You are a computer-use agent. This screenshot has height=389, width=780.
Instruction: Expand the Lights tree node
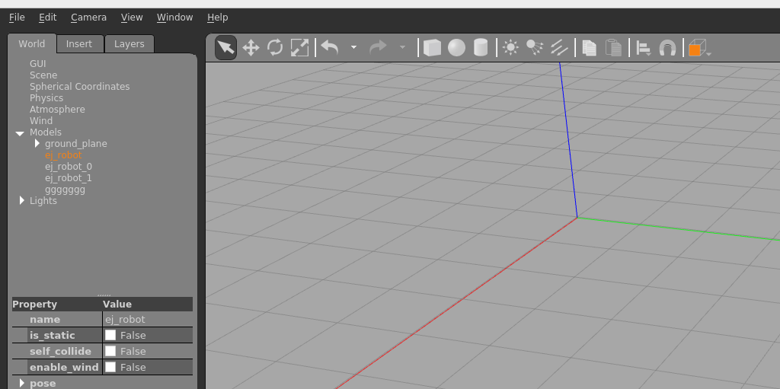22,201
